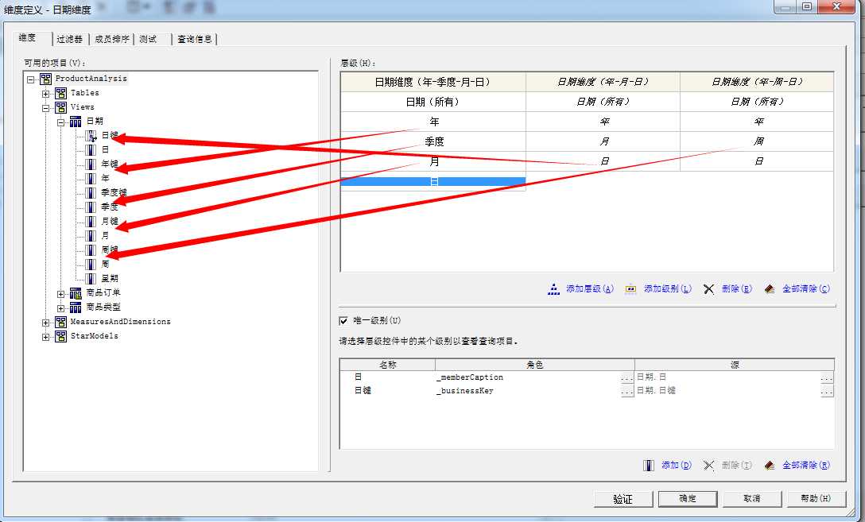Click the 添加层级(A) hierarchy icon
This screenshot has height=522, width=865.
coord(553,289)
